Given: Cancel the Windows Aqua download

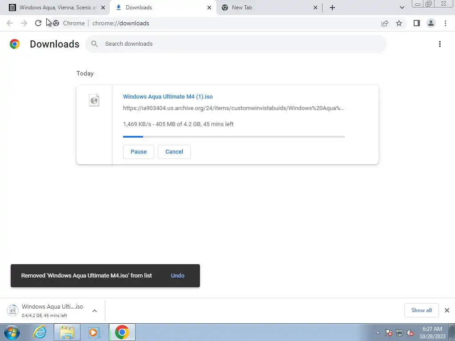Looking at the screenshot, I should [x=174, y=152].
